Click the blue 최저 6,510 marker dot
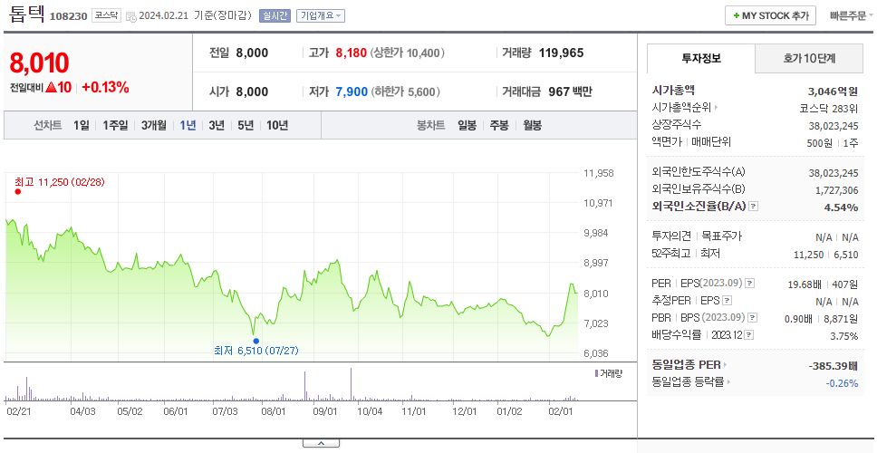Viewport: 877px width, 453px height. 256,341
